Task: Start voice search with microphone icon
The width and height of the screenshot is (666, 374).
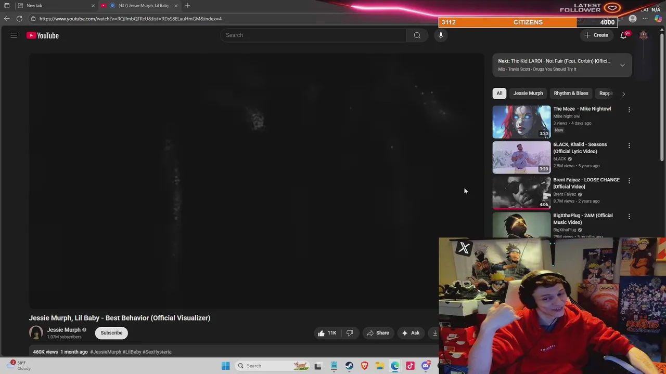Action: coord(441,35)
